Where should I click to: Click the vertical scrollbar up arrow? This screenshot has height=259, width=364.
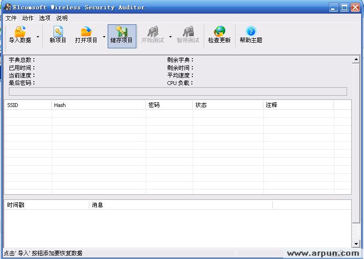point(356,60)
